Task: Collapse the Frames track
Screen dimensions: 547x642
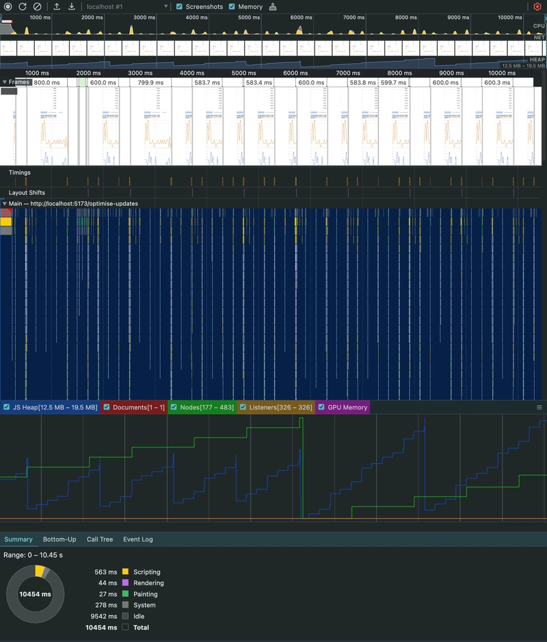Action: 5,82
